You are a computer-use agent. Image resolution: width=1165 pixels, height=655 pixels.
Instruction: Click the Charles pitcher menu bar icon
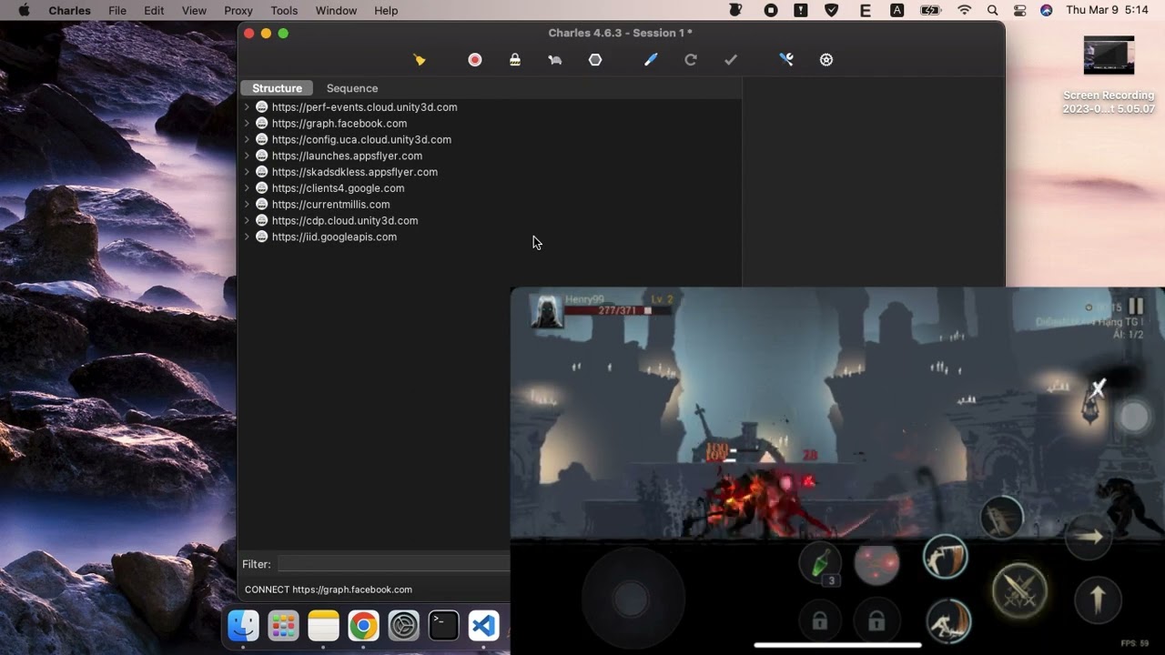[x=736, y=10]
